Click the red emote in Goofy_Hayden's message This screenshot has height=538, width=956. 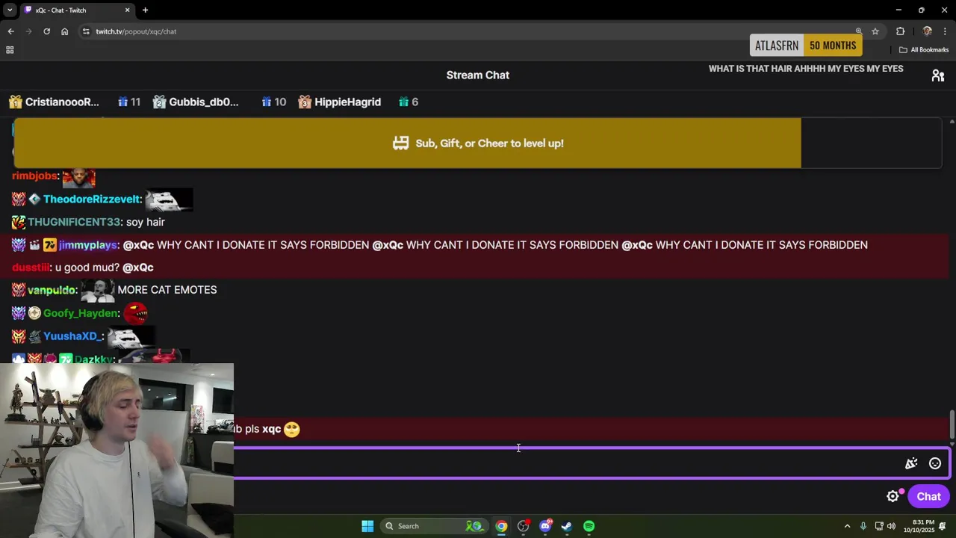pos(135,313)
